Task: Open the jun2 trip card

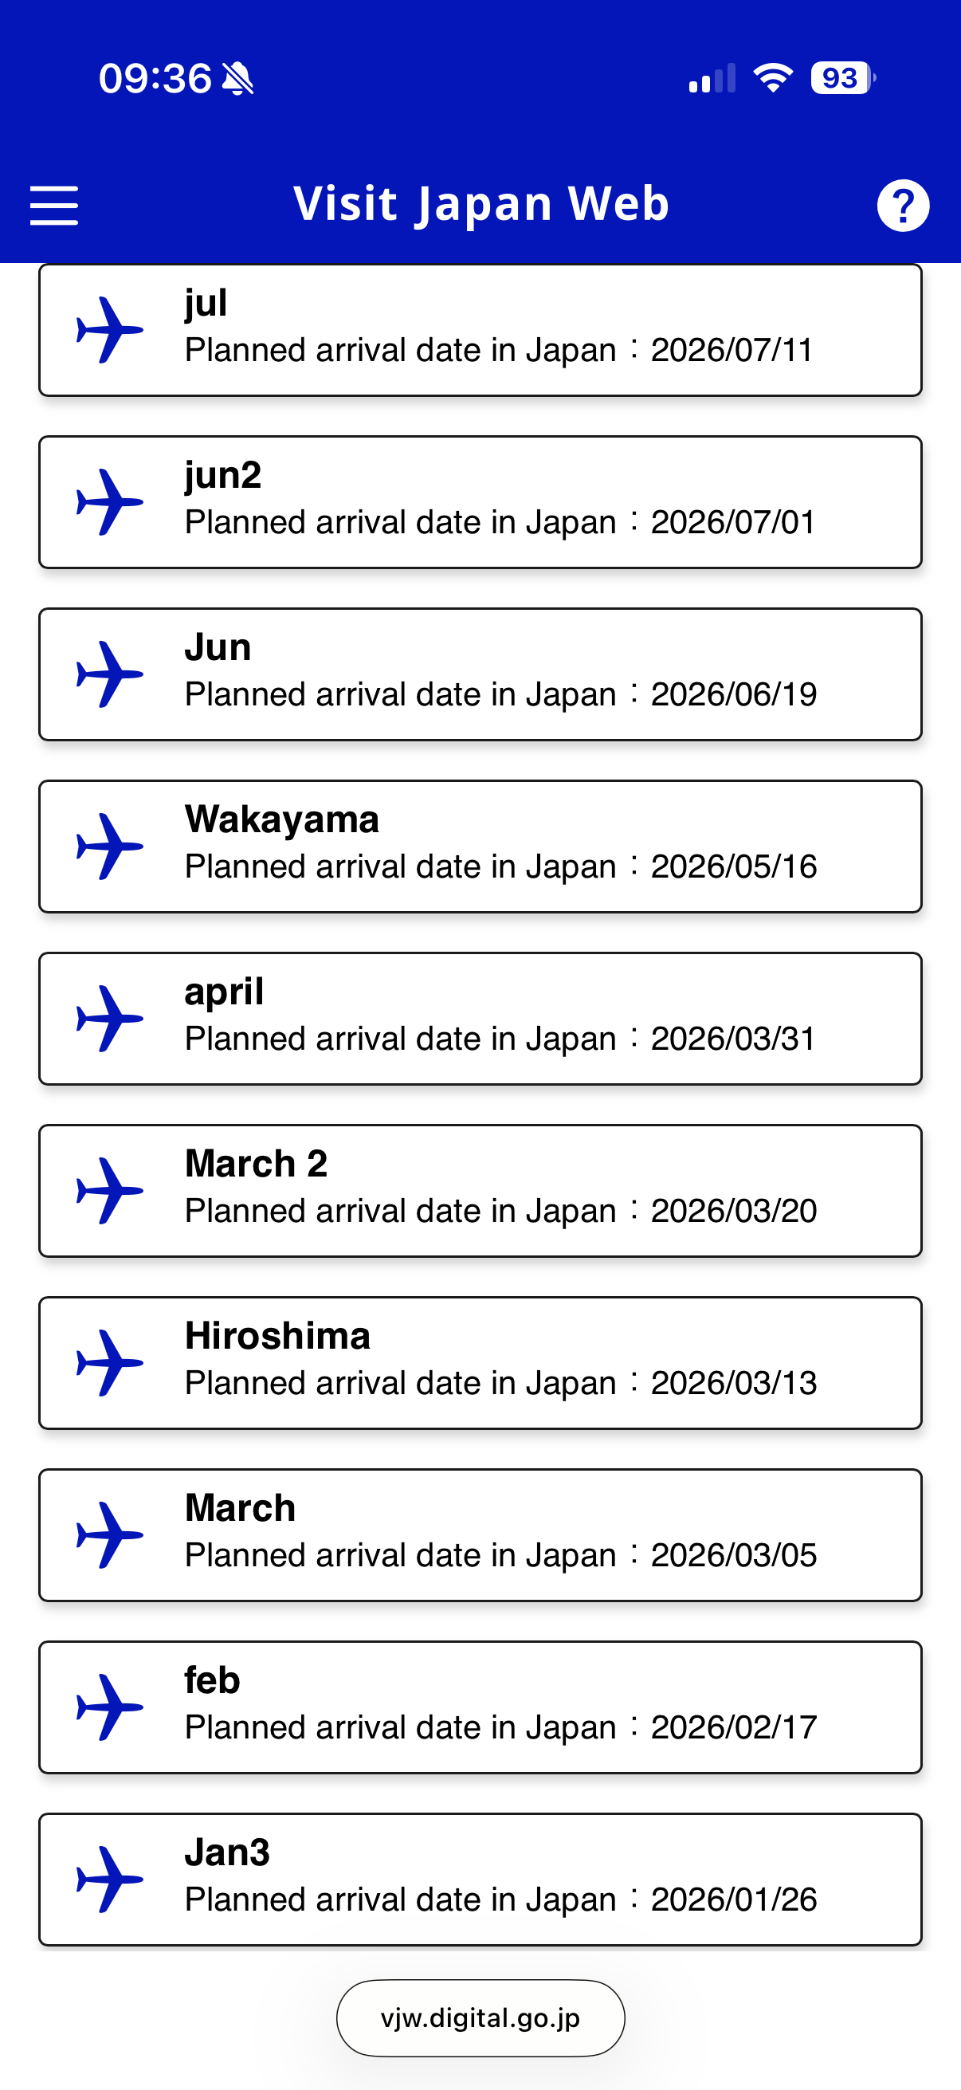Action: [x=480, y=502]
